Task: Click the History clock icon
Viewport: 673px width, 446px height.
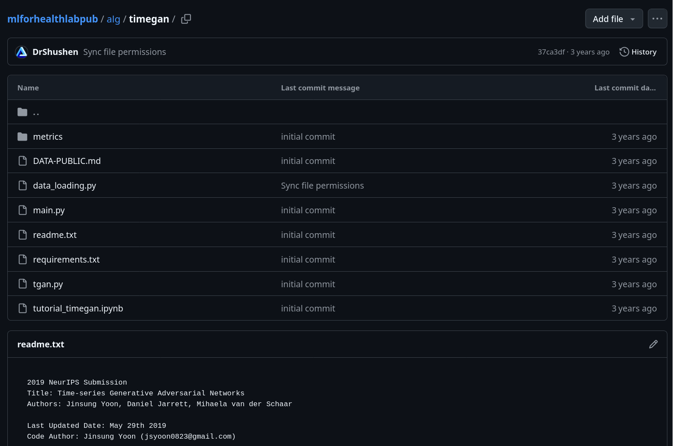Action: pyautogui.click(x=624, y=52)
